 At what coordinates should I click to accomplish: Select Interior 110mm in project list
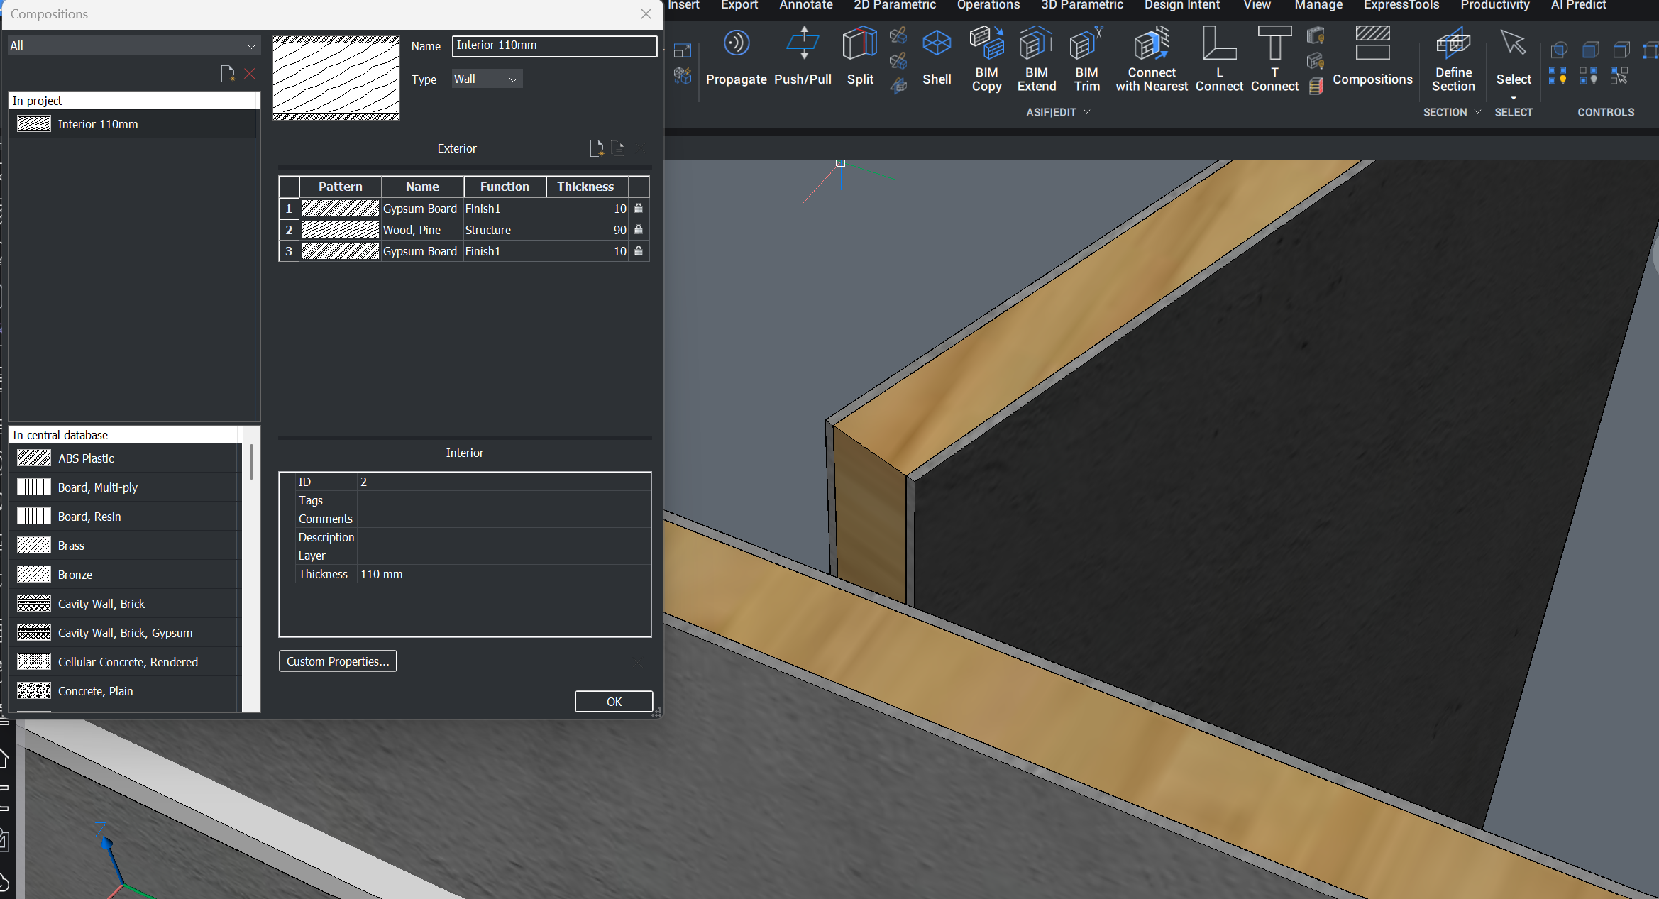[132, 124]
